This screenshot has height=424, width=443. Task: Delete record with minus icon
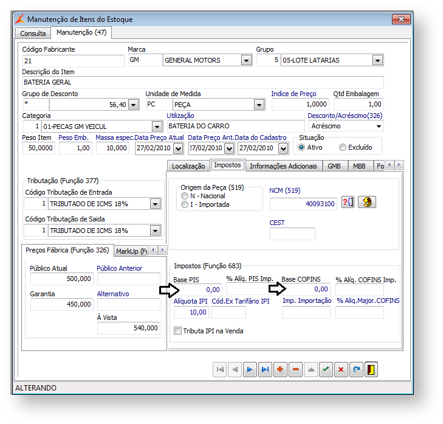pyautogui.click(x=295, y=369)
